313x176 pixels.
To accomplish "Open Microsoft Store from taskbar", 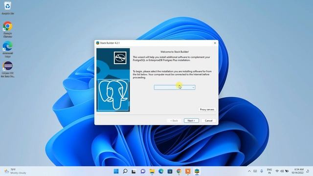I will tap(170, 171).
